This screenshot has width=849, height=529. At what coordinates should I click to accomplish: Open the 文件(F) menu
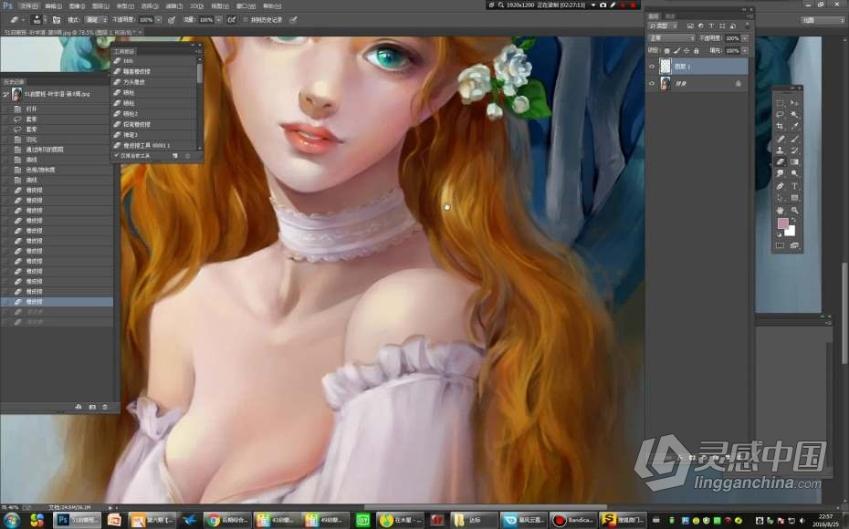[29, 6]
